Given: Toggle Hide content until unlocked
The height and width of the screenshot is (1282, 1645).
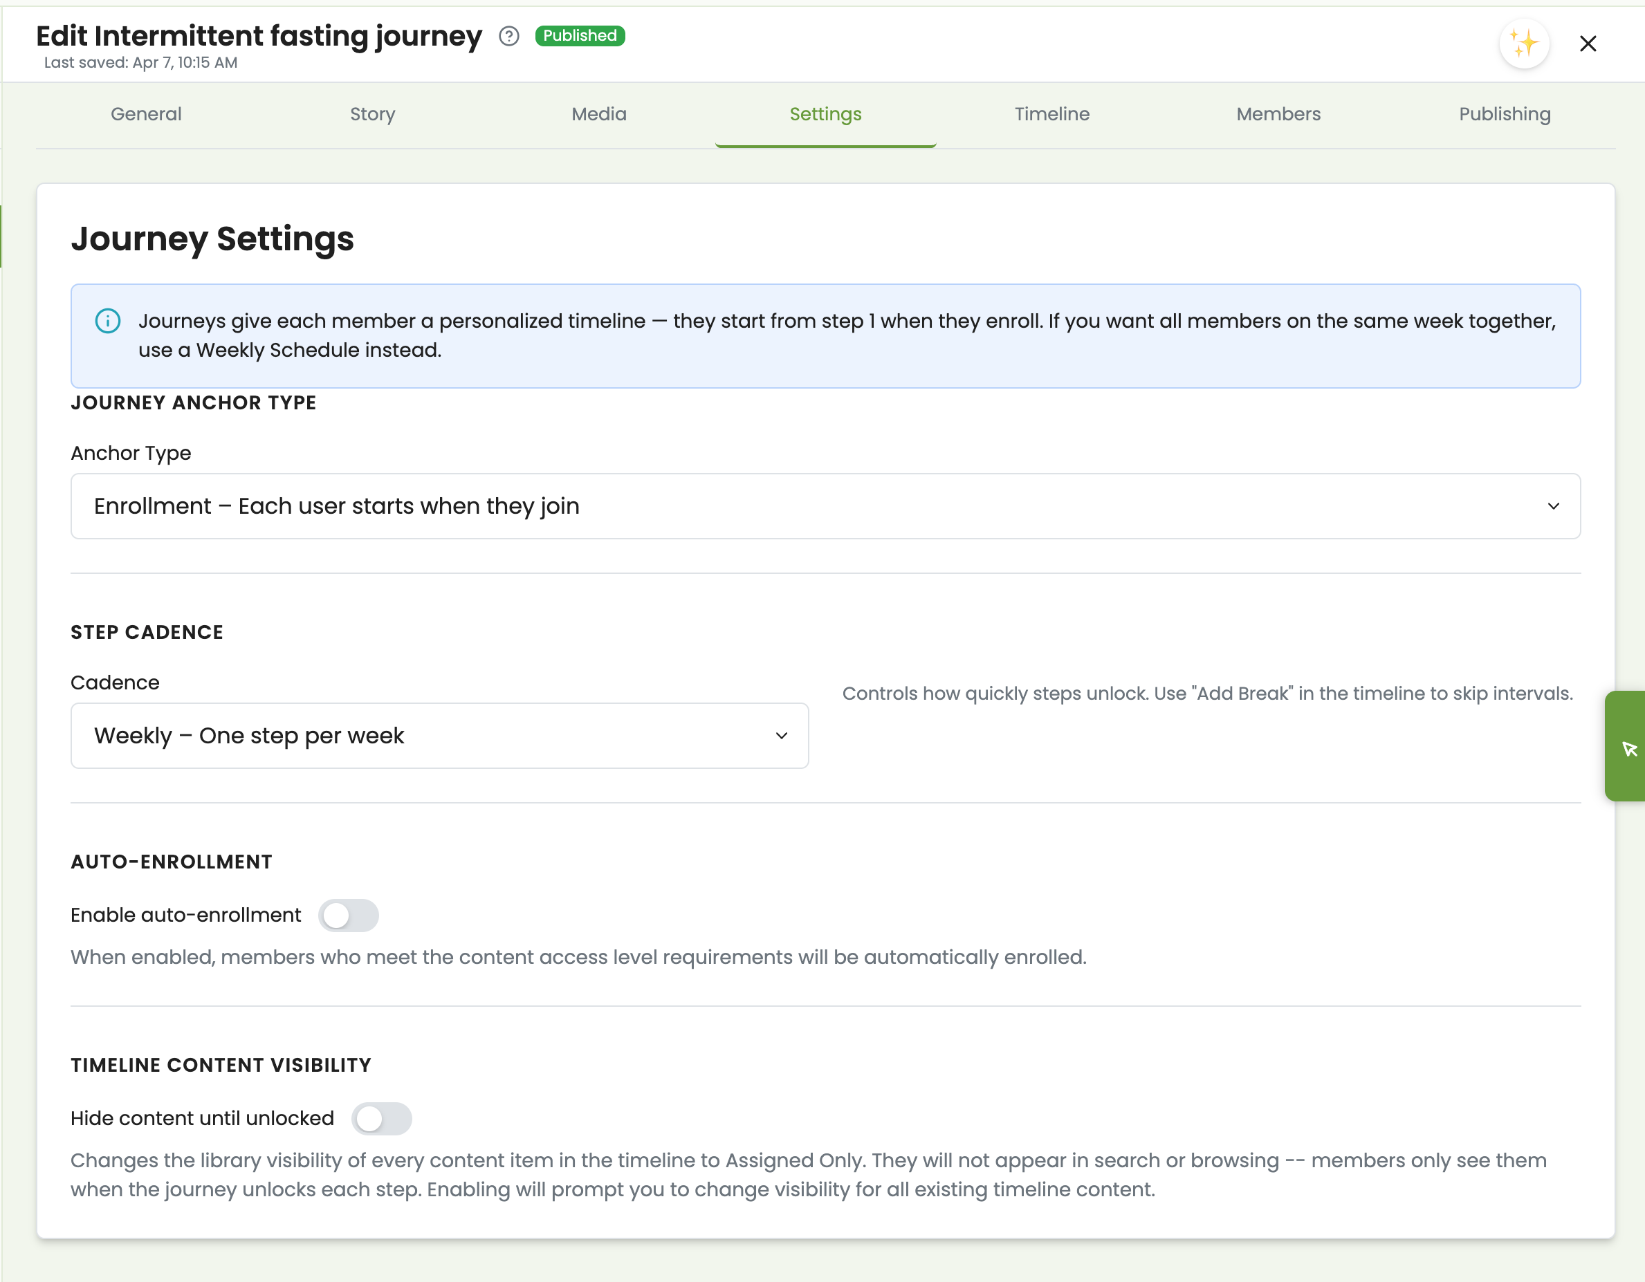Looking at the screenshot, I should click(381, 1119).
